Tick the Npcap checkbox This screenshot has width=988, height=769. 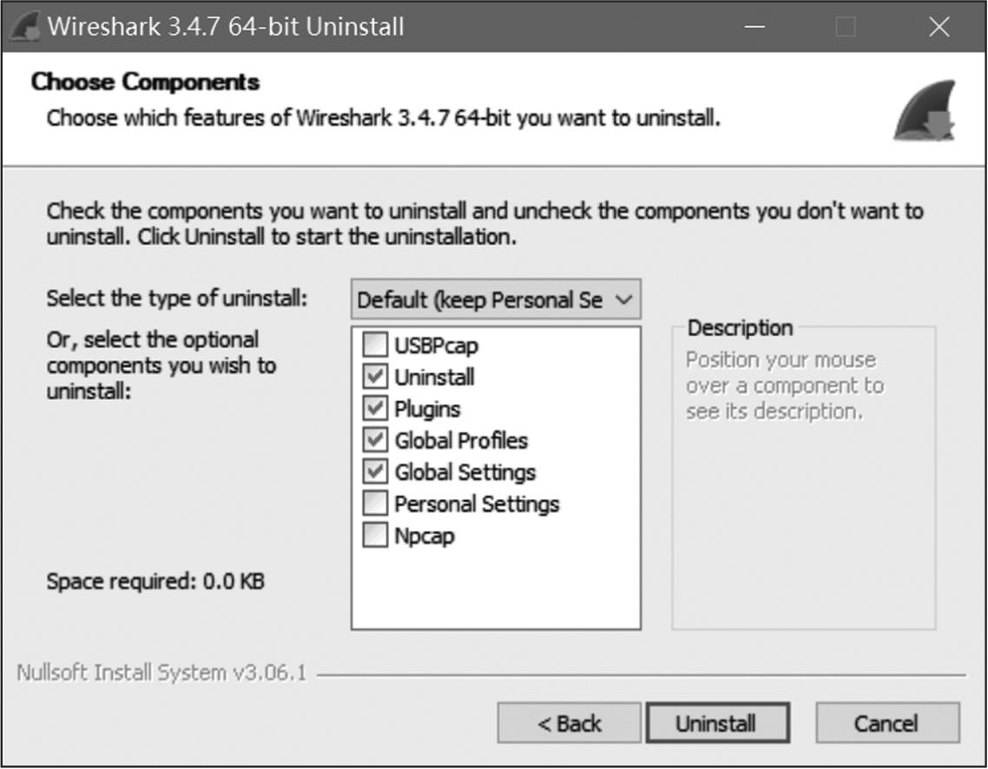point(375,536)
